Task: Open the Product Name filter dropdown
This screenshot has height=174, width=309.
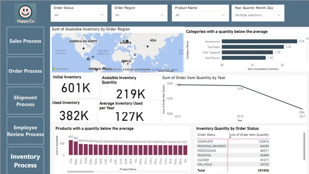Action: coord(200,15)
